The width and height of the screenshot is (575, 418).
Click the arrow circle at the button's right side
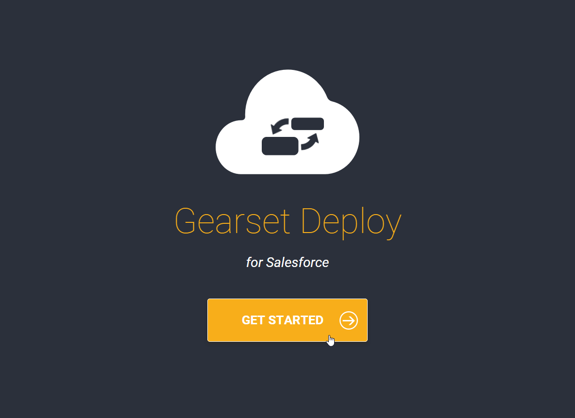tap(348, 320)
